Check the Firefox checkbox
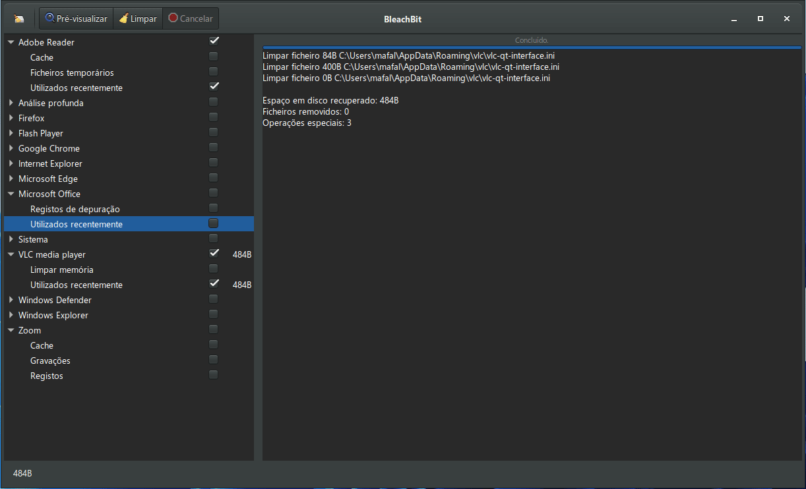 (x=214, y=117)
